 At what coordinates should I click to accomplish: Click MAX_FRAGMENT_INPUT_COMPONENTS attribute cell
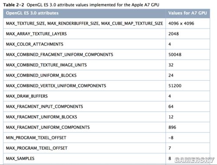pyautogui.click(x=85, y=106)
